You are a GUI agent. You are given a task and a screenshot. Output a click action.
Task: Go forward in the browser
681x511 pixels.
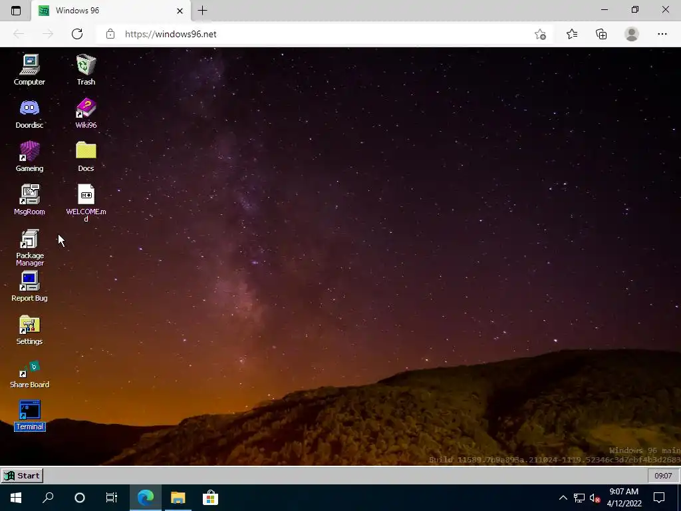pyautogui.click(x=48, y=34)
